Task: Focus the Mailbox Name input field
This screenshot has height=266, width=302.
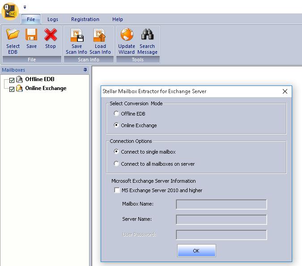Action: [x=221, y=204]
